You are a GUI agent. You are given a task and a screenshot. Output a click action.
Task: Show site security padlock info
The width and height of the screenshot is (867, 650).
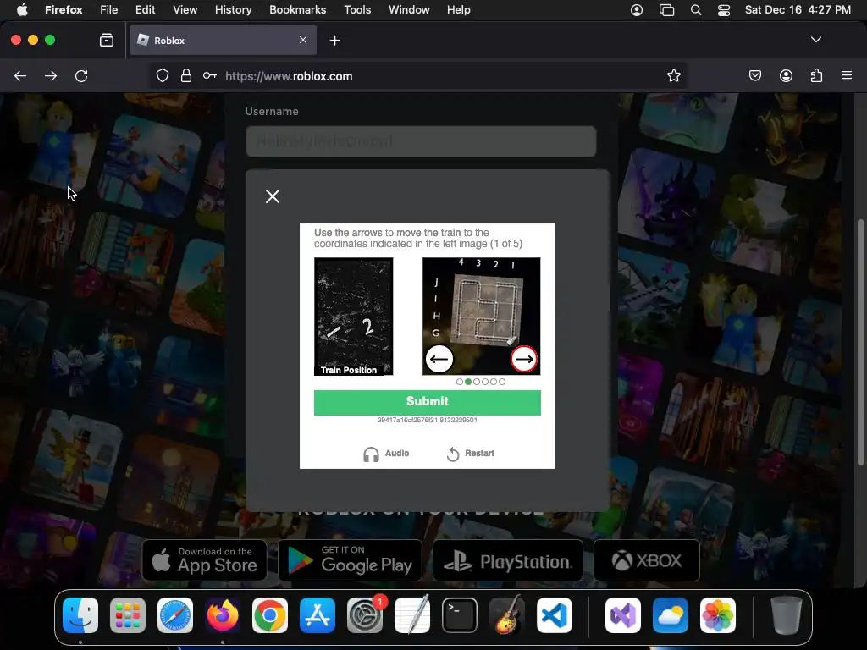point(186,75)
